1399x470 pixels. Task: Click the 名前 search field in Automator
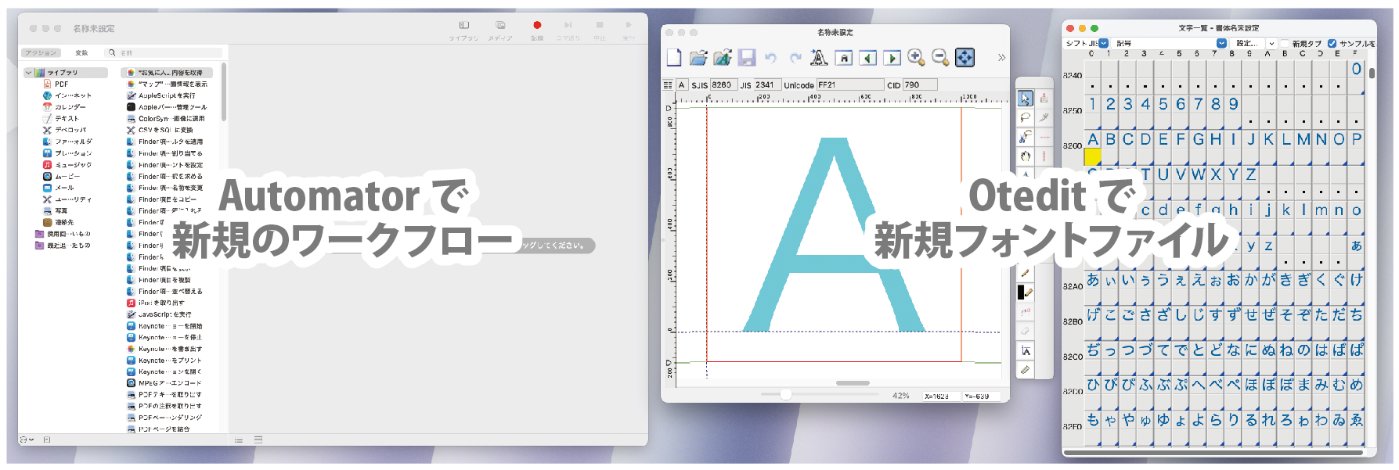(x=164, y=53)
